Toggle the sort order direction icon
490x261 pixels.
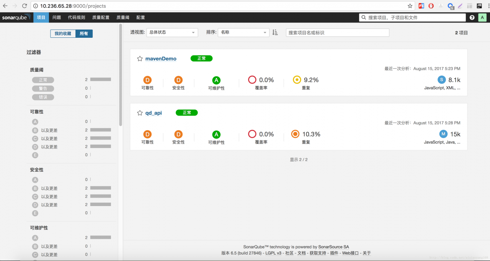pyautogui.click(x=275, y=32)
